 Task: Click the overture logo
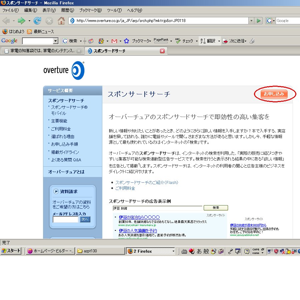click(x=64, y=70)
